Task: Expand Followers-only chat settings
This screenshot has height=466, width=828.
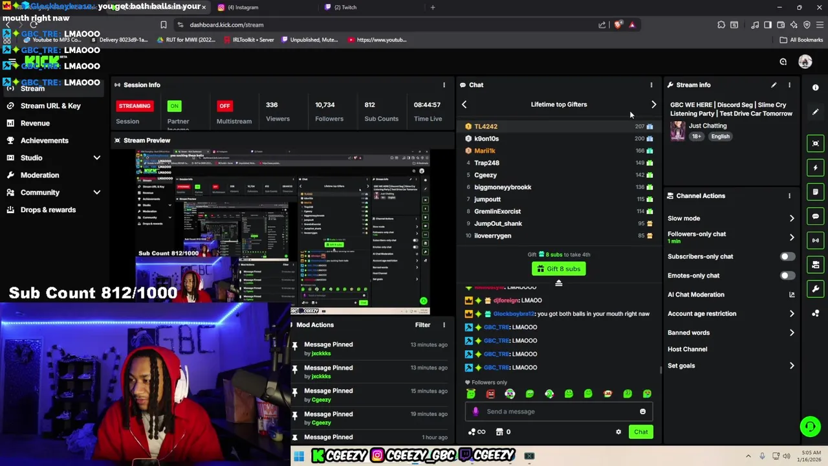Action: click(x=792, y=237)
